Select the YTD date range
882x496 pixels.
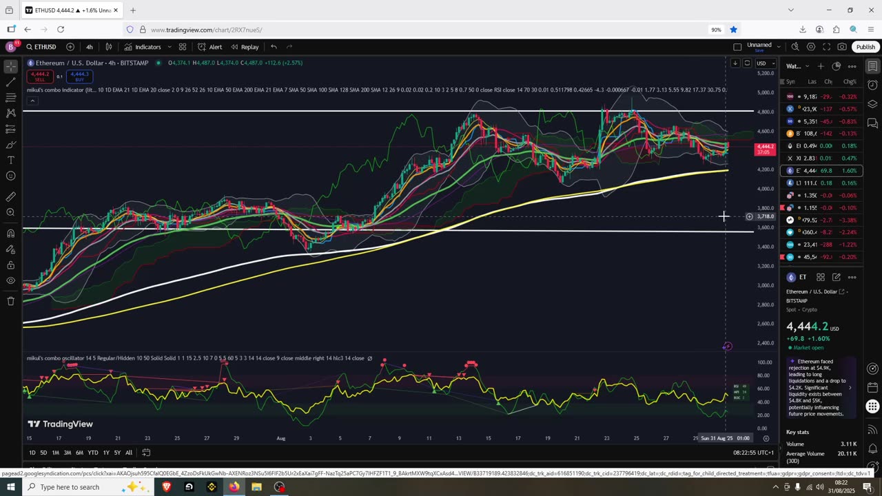tap(92, 453)
